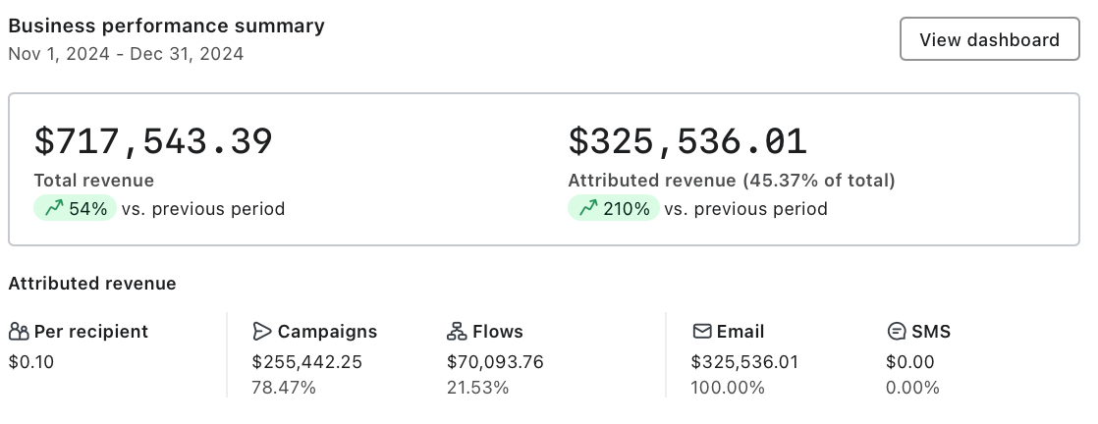Click the Per recipient $0.10 value
Screen dimensions: 1098x424
coord(30,362)
